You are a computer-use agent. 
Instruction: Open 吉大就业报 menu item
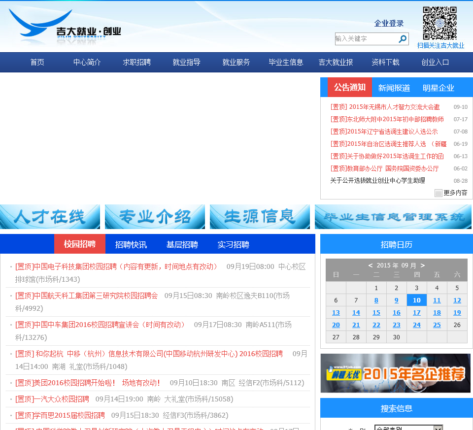pos(336,62)
